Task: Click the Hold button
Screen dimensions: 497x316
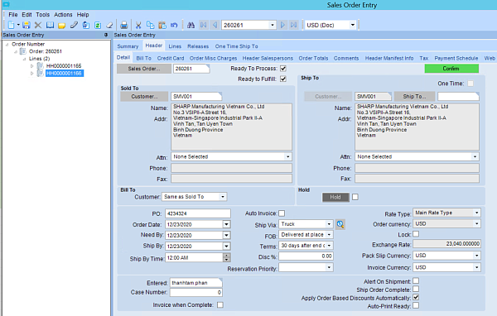Action: tap(335, 197)
